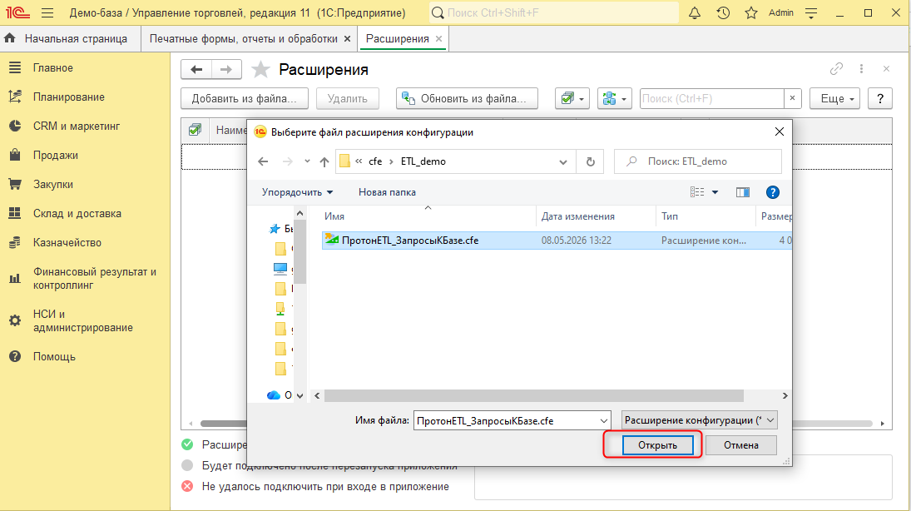Screen dimensions: 911x511
Task: Go up one folder level in dialog
Action: click(324, 161)
